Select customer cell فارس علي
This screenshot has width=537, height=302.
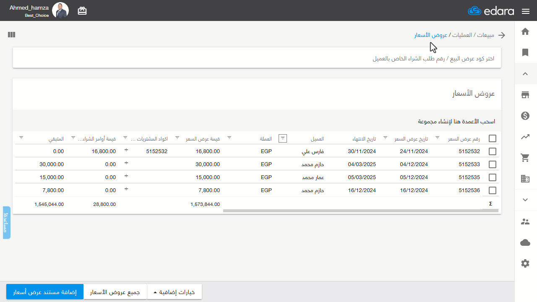[313, 151]
